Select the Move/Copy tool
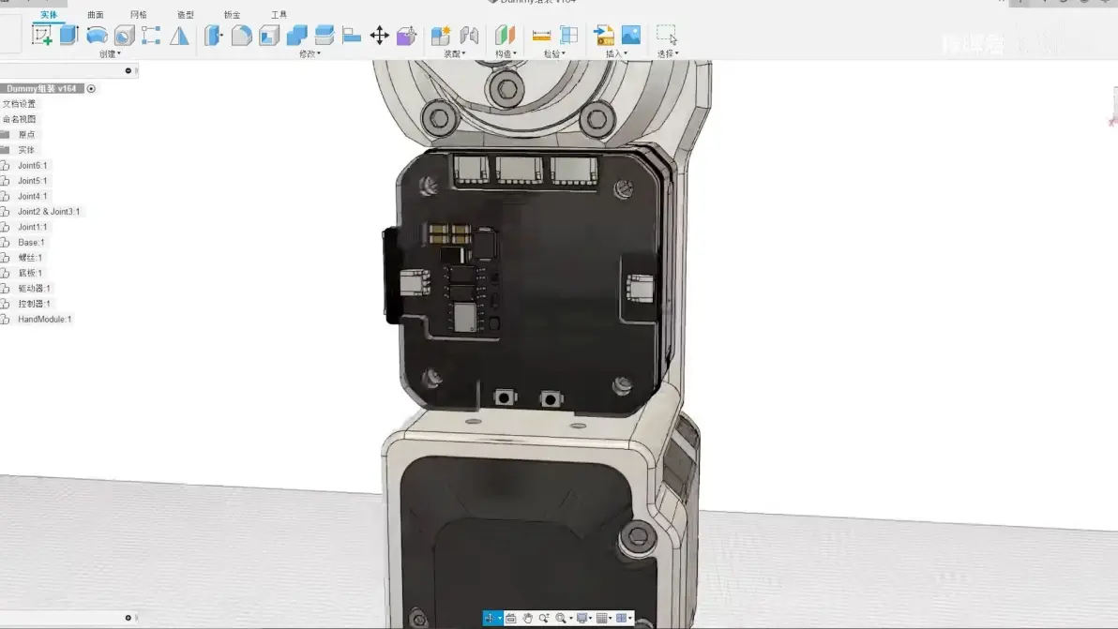This screenshot has width=1118, height=629. [379, 36]
